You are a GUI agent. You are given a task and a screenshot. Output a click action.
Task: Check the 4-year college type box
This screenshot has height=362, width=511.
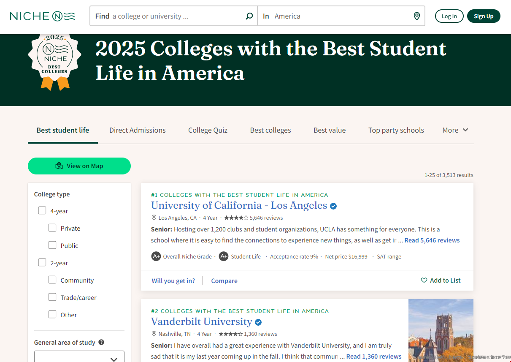click(x=42, y=210)
